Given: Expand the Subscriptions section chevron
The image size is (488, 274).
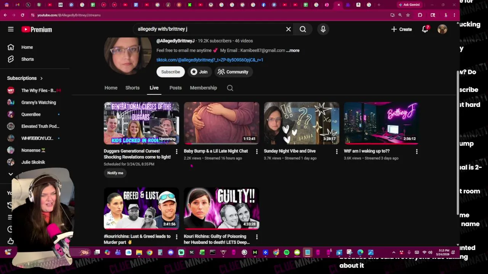Looking at the screenshot, I should coord(41,78).
